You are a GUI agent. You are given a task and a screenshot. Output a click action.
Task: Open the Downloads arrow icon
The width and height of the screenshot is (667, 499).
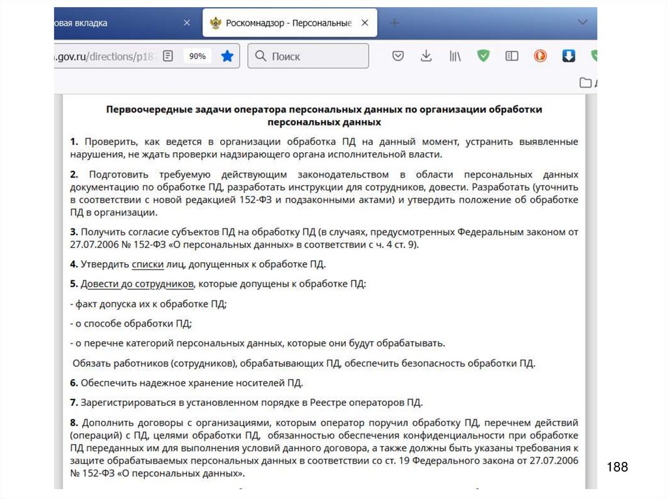[426, 56]
